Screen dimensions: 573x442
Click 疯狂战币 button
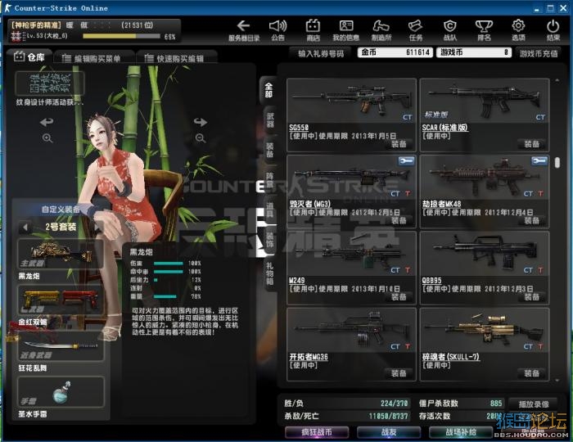[317, 432]
